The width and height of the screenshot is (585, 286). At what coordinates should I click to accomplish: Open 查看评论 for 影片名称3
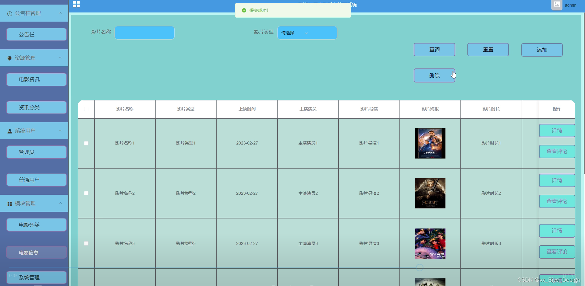(557, 252)
